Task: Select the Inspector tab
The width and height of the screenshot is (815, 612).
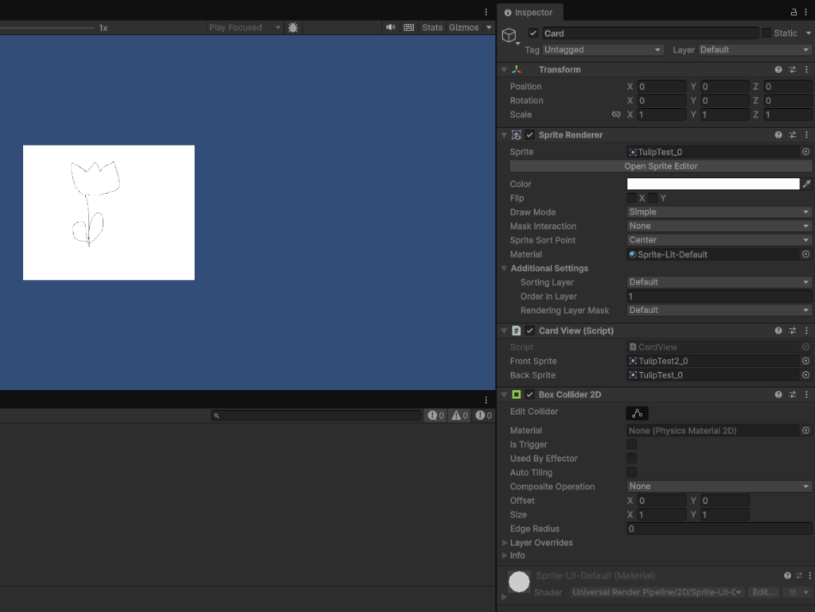Action: [529, 13]
